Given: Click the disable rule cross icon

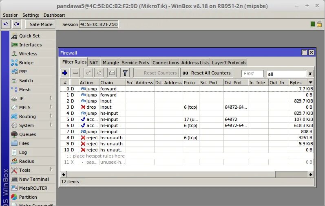Looking at the screenshot, I should (99, 73).
